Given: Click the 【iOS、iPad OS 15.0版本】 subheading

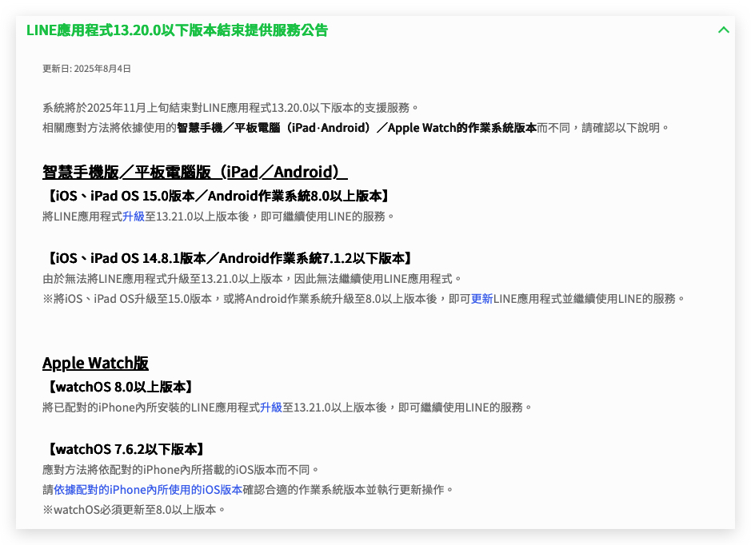Looking at the screenshot, I should point(218,196).
